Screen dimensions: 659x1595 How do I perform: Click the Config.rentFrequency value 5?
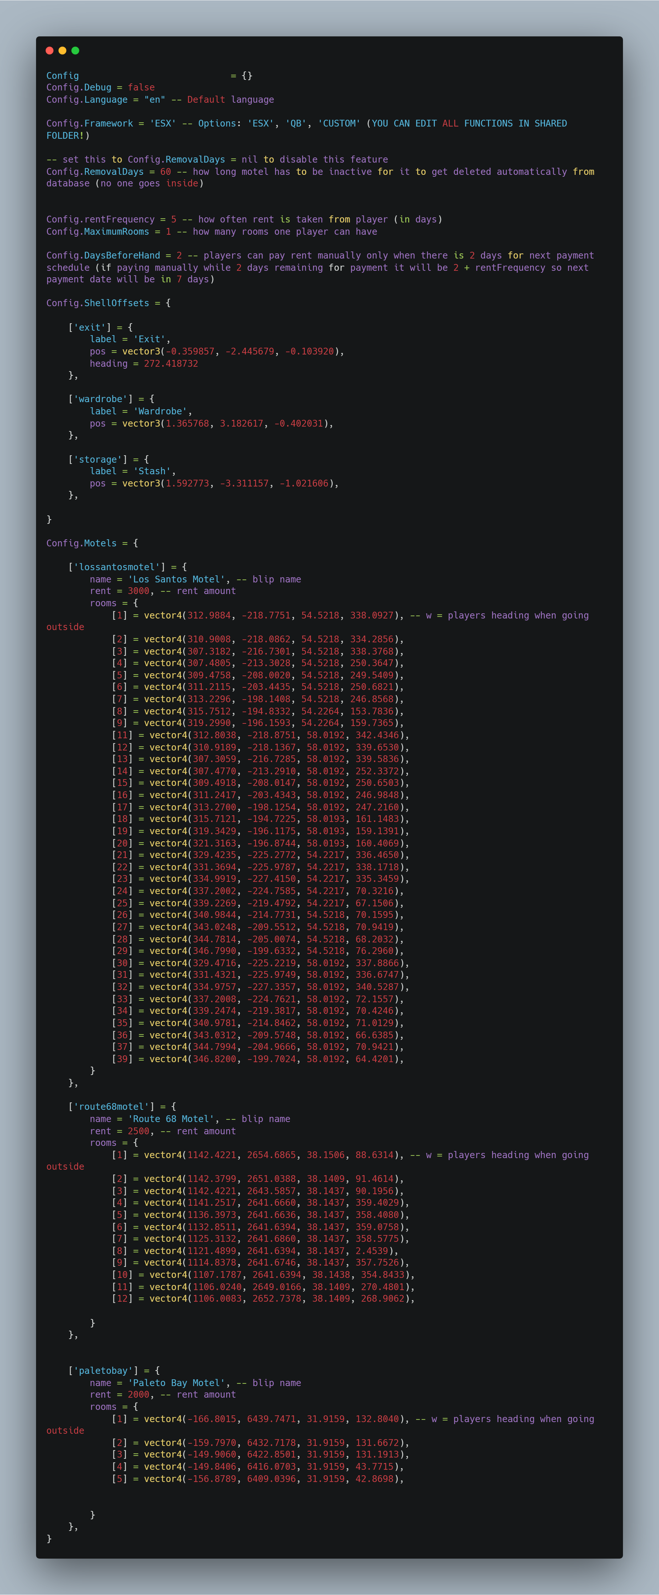[174, 219]
